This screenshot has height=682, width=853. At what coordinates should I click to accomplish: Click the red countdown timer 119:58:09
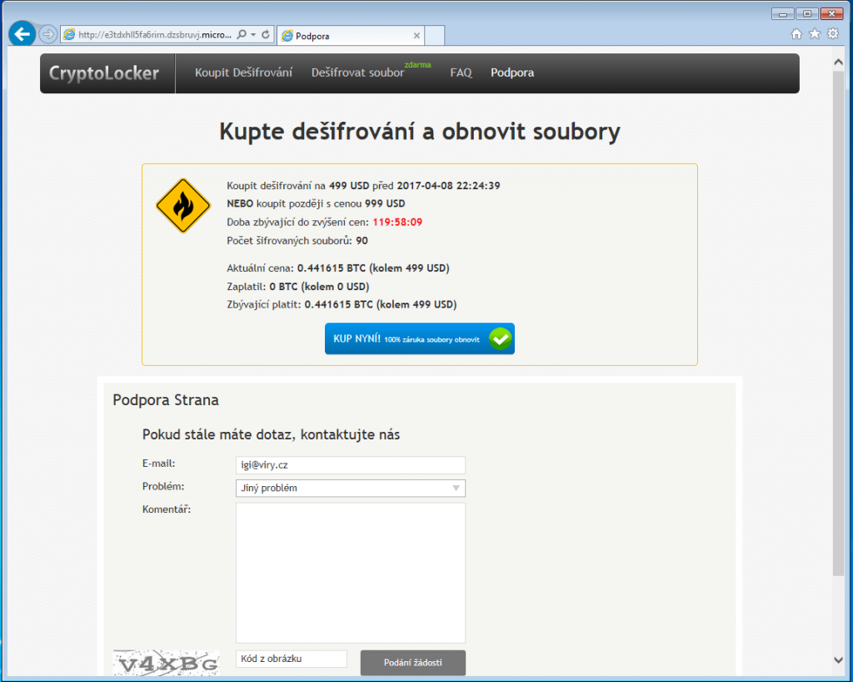tap(397, 222)
